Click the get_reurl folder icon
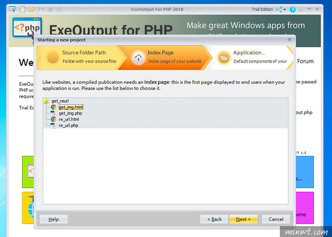The width and height of the screenshot is (332, 237). 46,101
